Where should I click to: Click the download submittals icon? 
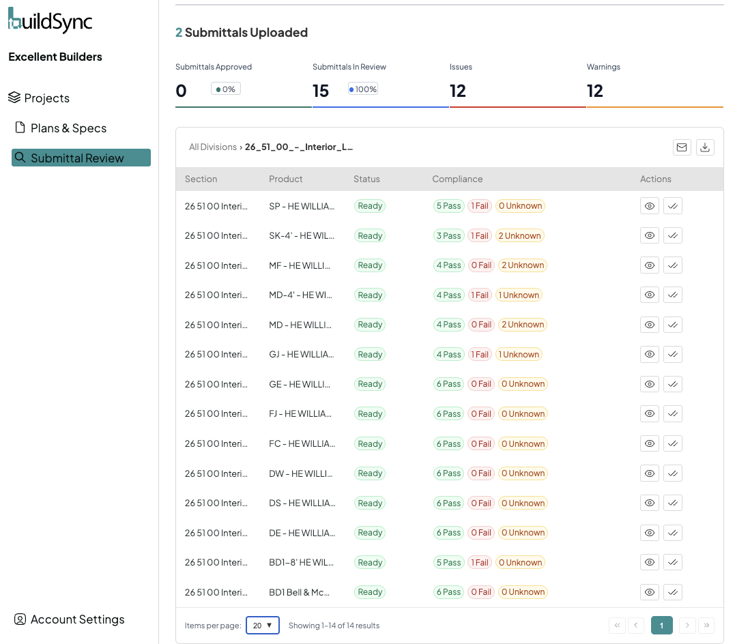pyautogui.click(x=705, y=147)
